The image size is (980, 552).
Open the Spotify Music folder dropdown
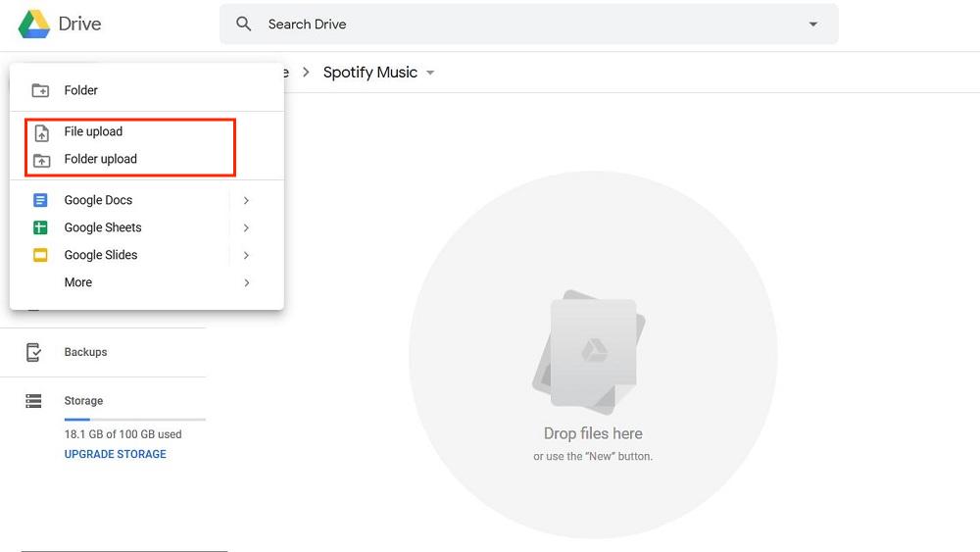coord(430,73)
